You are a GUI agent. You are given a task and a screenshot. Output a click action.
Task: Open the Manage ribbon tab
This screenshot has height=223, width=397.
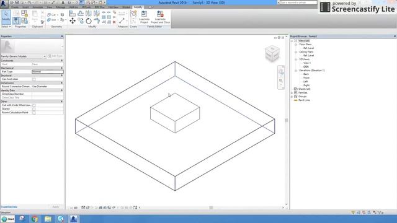61,7
